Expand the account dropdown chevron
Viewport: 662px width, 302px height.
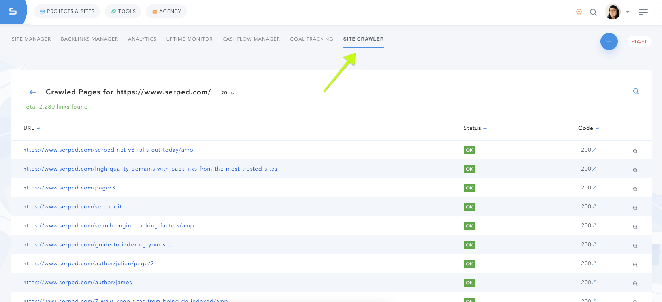[628, 12]
